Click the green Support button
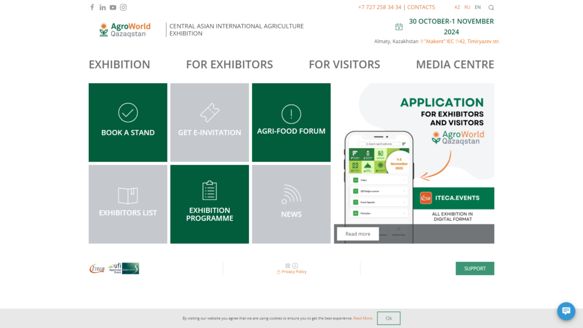This screenshot has width=583, height=328. [475, 269]
